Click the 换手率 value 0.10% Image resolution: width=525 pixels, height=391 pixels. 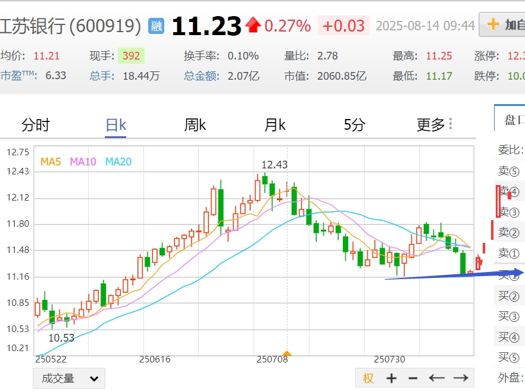coord(243,56)
